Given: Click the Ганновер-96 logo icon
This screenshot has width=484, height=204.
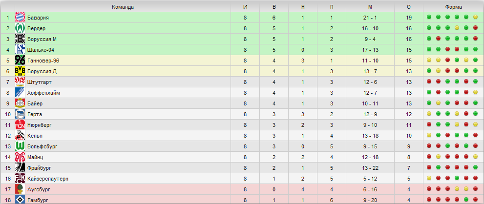Looking at the screenshot, I should coord(20,61).
